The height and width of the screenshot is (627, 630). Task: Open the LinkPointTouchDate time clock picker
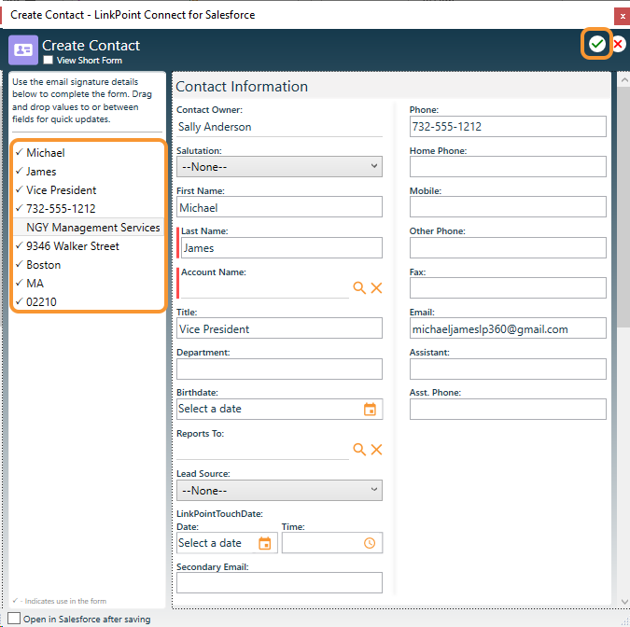[370, 543]
